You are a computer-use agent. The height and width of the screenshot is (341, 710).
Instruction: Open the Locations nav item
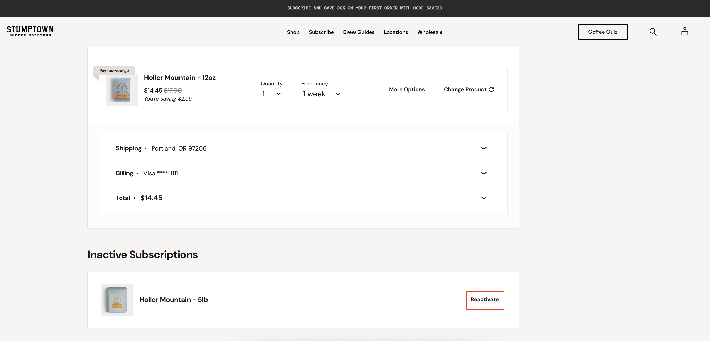396,32
